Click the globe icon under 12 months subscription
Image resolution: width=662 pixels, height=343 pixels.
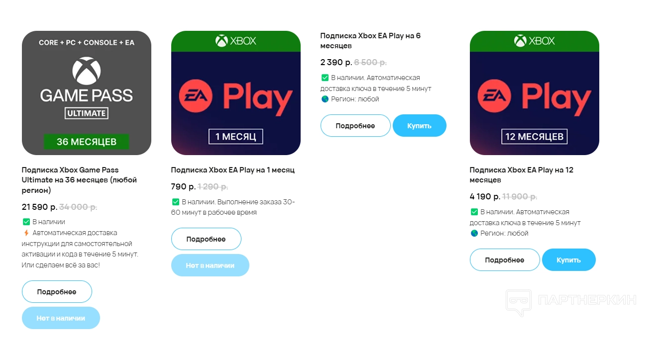coord(474,233)
